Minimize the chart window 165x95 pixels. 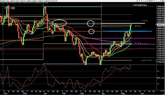click(x=158, y=1)
